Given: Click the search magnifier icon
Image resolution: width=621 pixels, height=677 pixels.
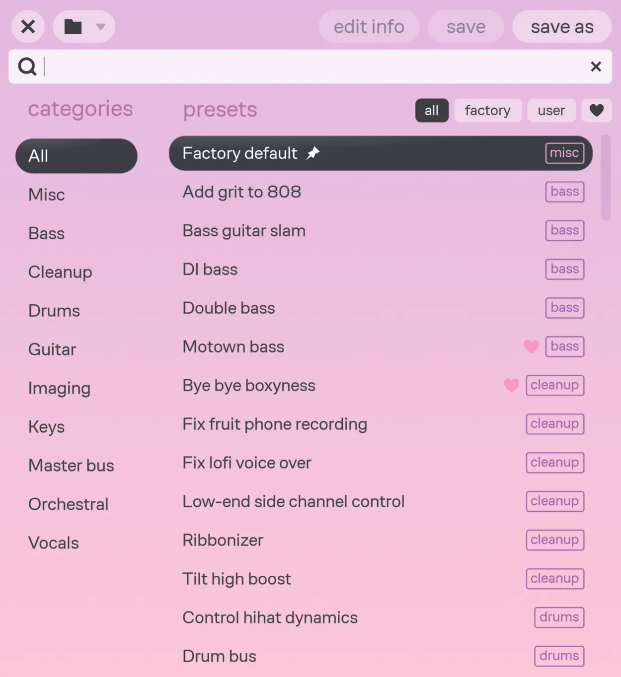Looking at the screenshot, I should [x=27, y=66].
